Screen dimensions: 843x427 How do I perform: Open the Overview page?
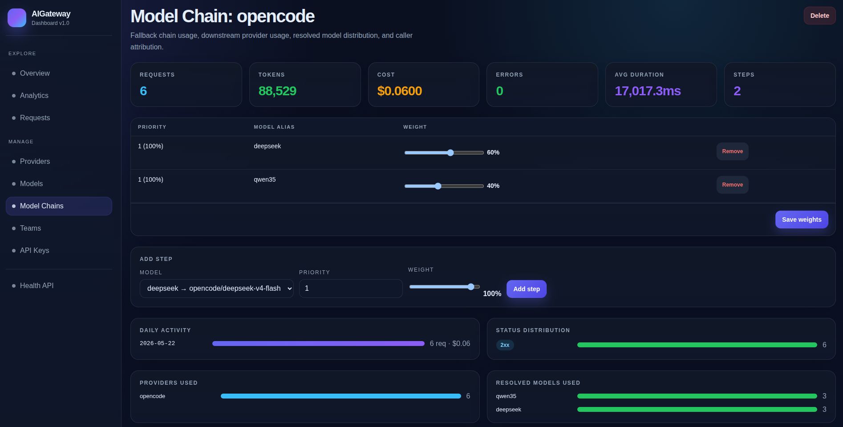59,73
